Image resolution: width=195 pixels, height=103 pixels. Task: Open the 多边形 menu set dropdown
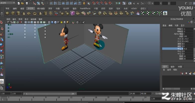coord(7,3)
